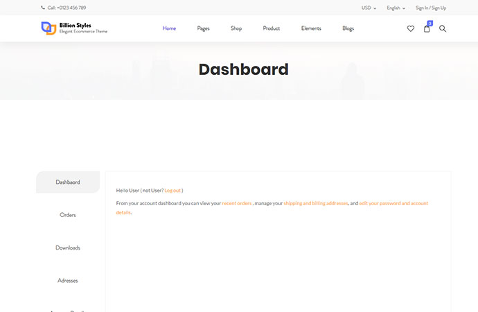Go to the Blogs menu item

(x=348, y=28)
